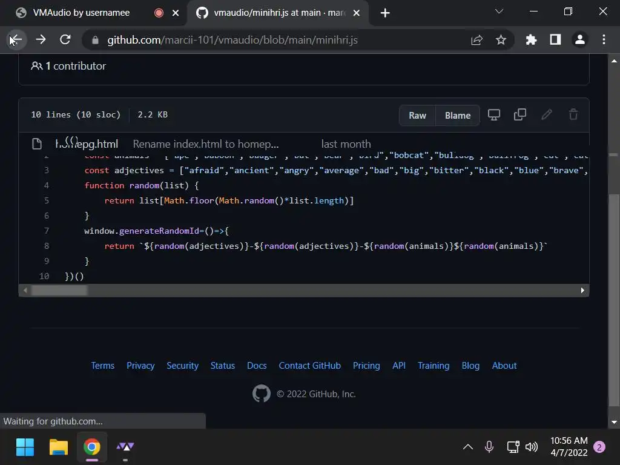Viewport: 620px width, 465px height.
Task: Open the 1 contributor link
Action: tap(68, 66)
